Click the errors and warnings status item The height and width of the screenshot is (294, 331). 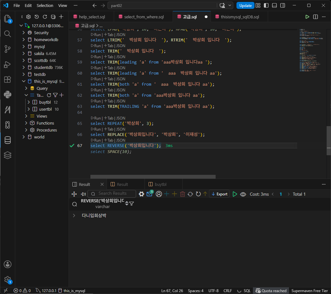(x=22, y=291)
